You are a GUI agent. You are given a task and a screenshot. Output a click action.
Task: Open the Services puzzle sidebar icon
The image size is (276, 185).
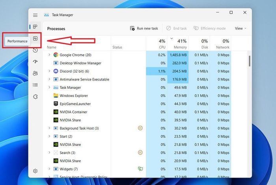pyautogui.click(x=35, y=97)
